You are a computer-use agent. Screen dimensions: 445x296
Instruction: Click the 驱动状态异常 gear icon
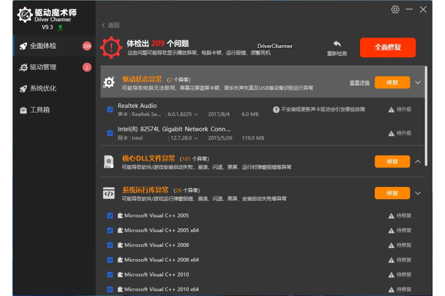(x=109, y=82)
